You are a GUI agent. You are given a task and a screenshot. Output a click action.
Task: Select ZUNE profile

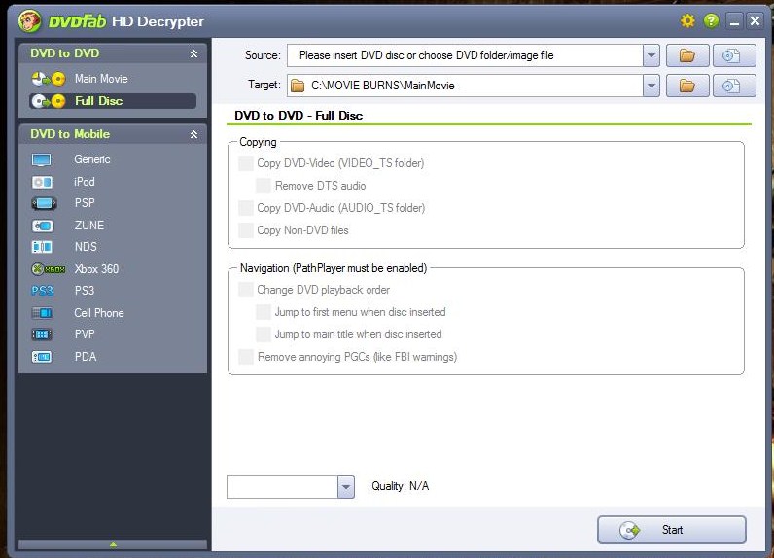(x=89, y=226)
